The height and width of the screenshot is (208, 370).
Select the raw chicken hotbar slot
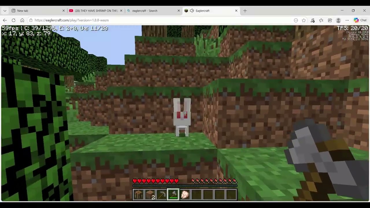[x=185, y=195]
